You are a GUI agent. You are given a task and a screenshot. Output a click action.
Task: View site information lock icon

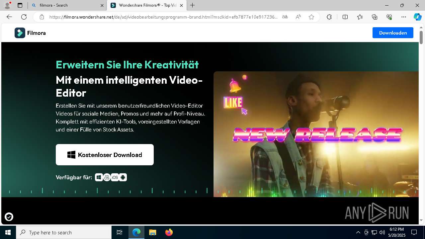(x=42, y=17)
